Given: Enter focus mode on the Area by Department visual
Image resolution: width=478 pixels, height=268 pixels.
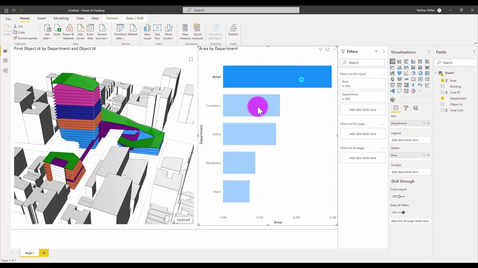Looking at the screenshot, I should pyautogui.click(x=327, y=49).
